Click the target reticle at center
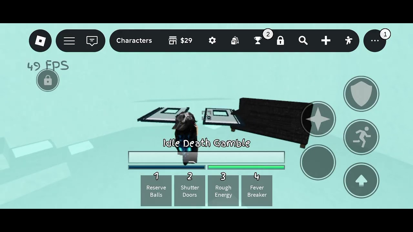The height and width of the screenshot is (232, 413). click(206, 115)
